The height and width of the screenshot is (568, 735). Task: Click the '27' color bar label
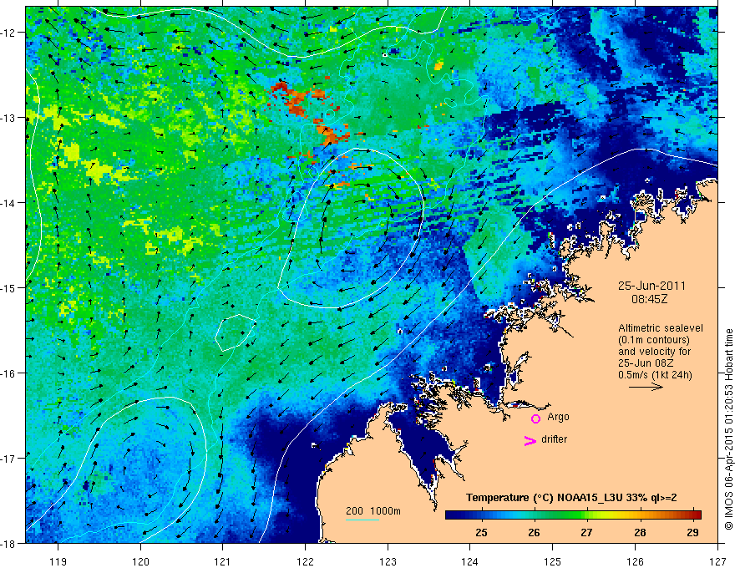coord(586,532)
